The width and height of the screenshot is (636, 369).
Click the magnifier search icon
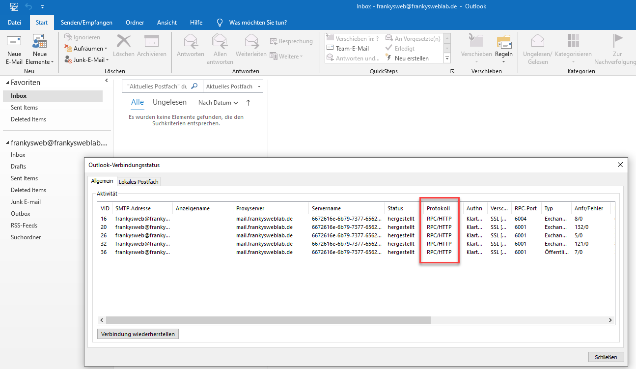pos(194,86)
